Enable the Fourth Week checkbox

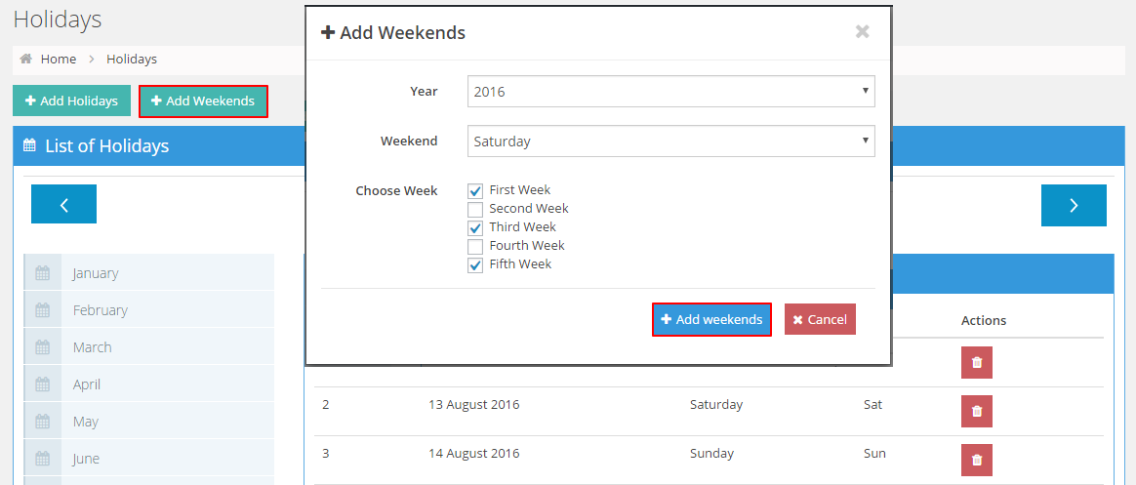[475, 246]
